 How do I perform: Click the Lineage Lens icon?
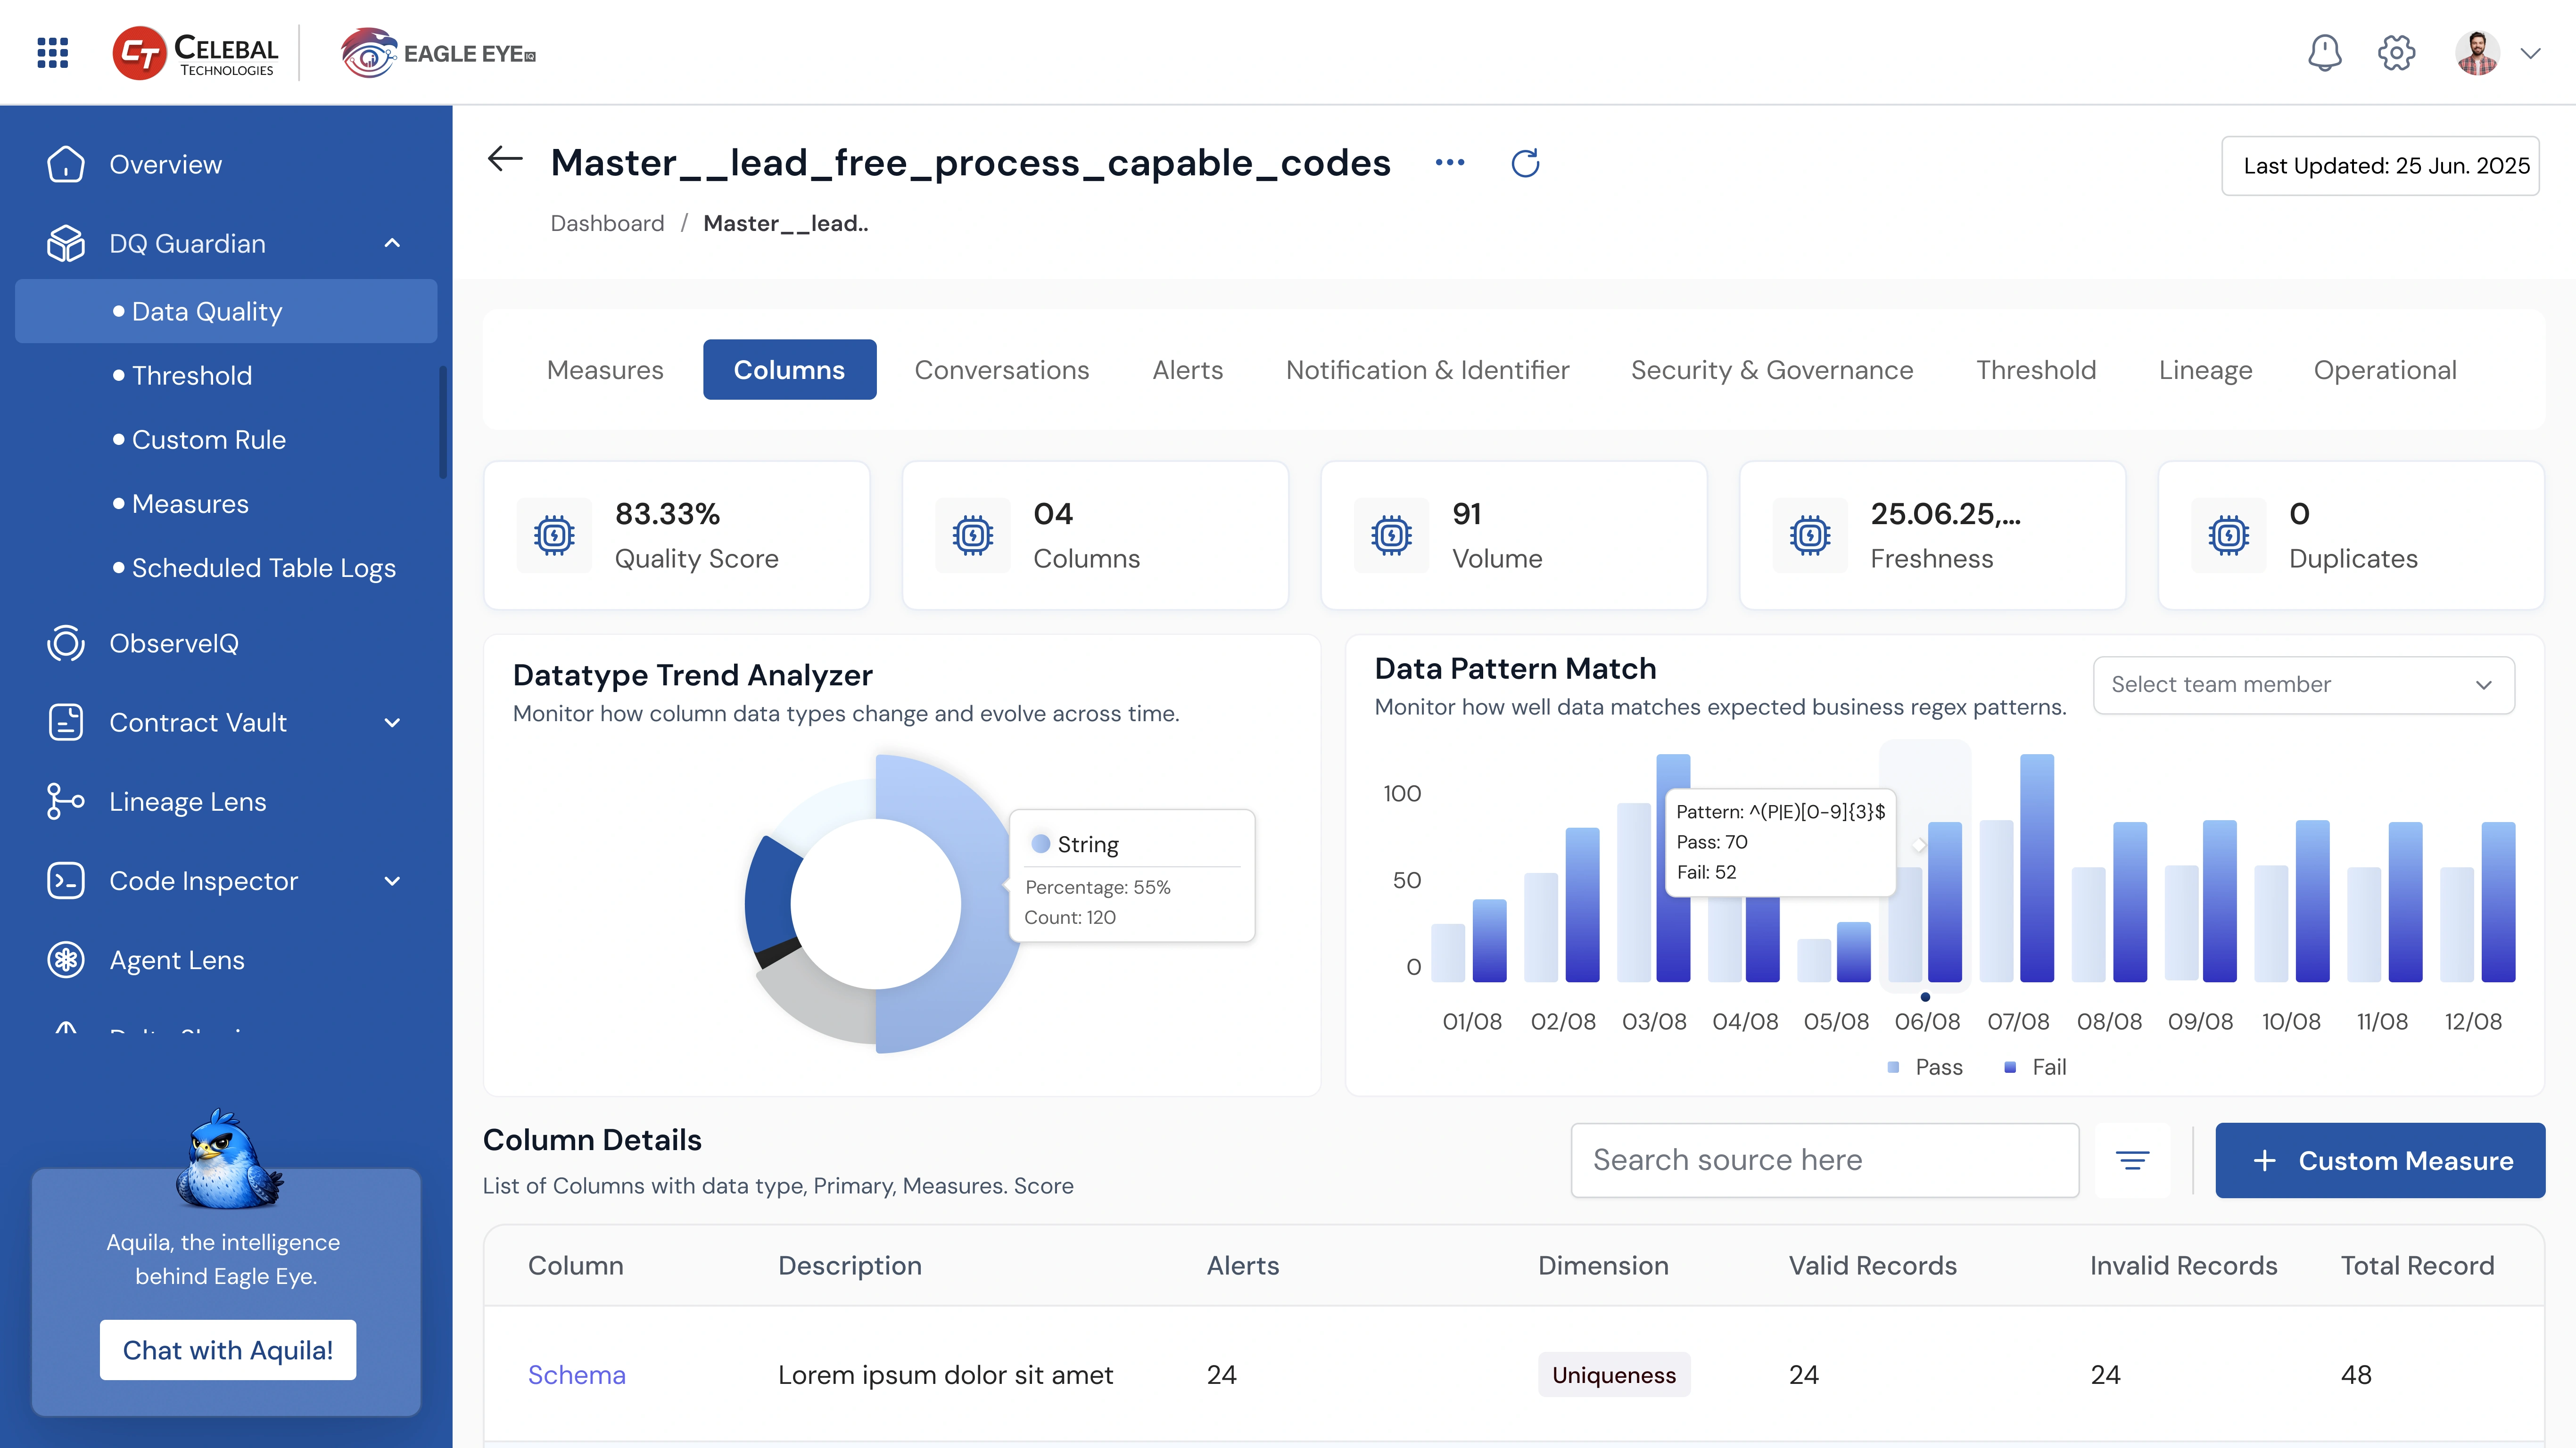(66, 801)
